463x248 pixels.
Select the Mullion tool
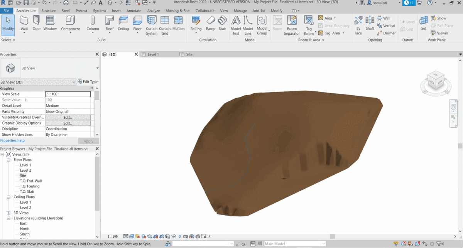pos(178,23)
